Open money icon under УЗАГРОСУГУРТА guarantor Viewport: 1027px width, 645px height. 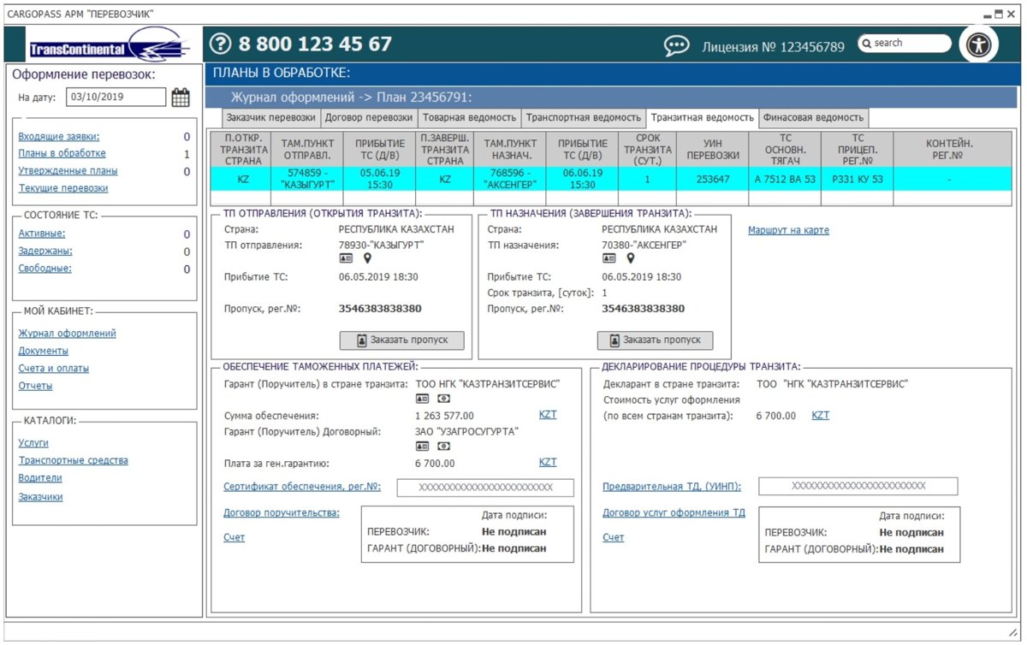(443, 446)
